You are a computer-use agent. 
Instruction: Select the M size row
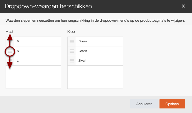[x=37, y=41]
